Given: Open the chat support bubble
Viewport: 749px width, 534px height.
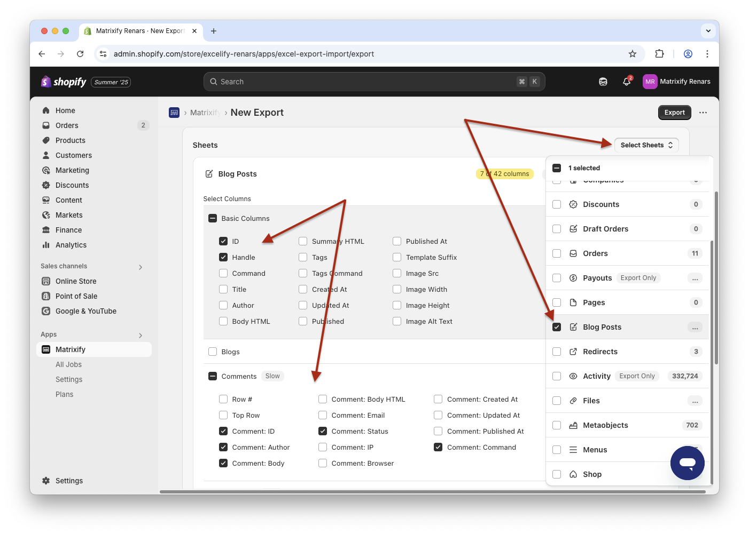Looking at the screenshot, I should [687, 463].
